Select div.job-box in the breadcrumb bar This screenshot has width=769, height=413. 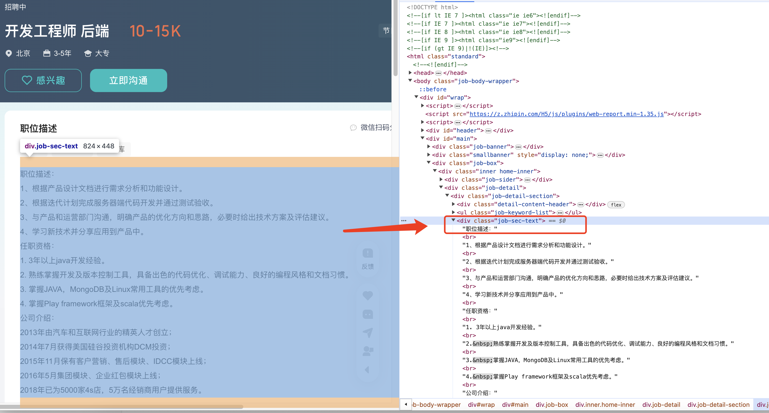[552, 405]
